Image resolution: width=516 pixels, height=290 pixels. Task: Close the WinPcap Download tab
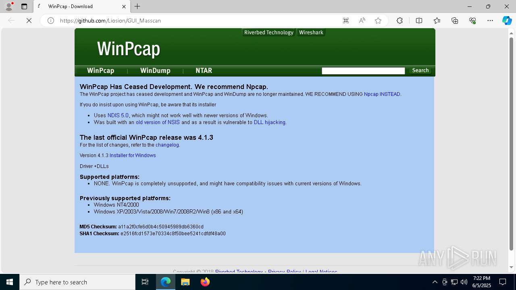point(124,6)
